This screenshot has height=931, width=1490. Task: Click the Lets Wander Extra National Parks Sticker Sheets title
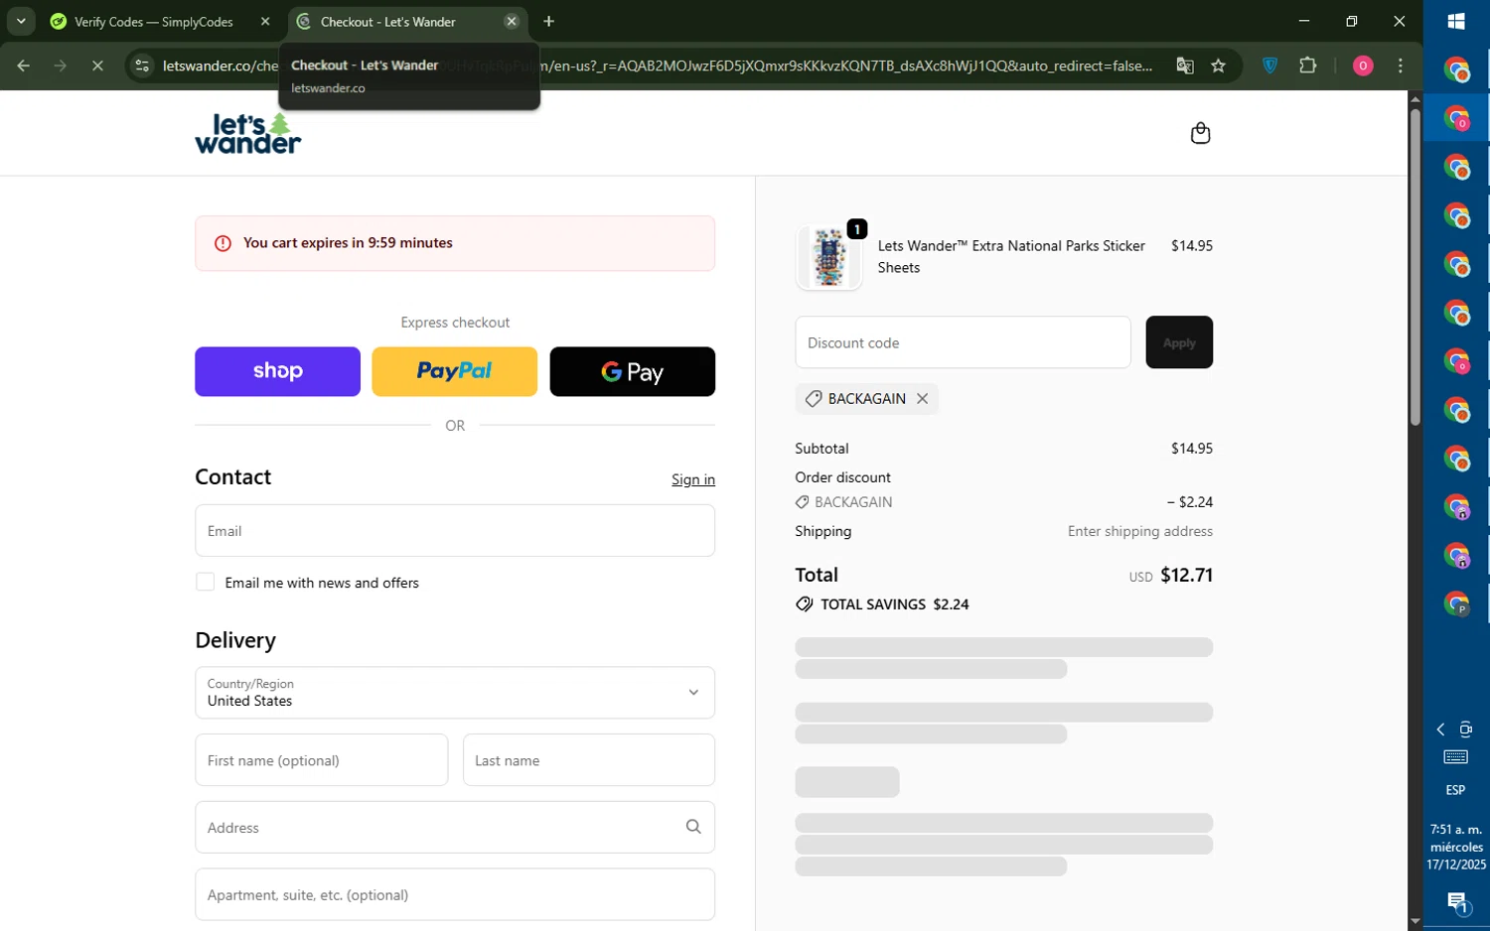1011,256
